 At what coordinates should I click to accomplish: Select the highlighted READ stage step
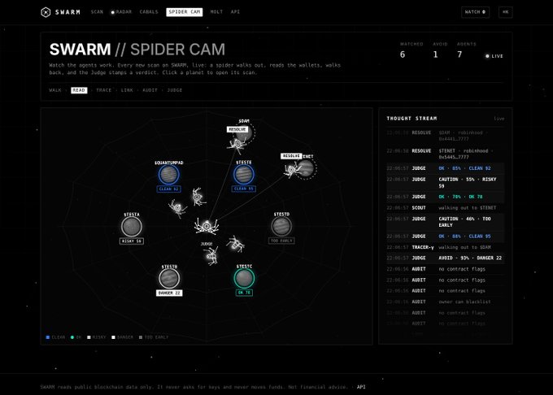(x=79, y=90)
